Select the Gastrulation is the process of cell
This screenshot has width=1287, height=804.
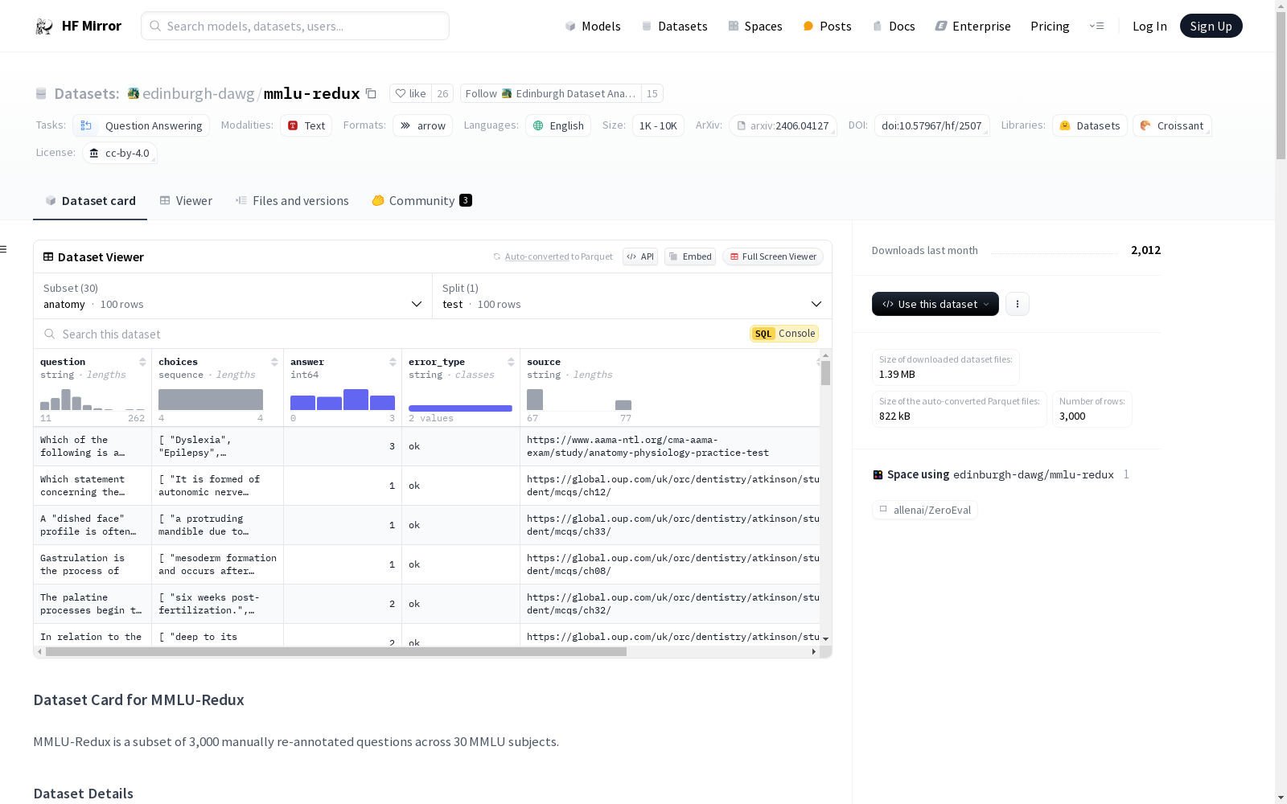point(93,564)
